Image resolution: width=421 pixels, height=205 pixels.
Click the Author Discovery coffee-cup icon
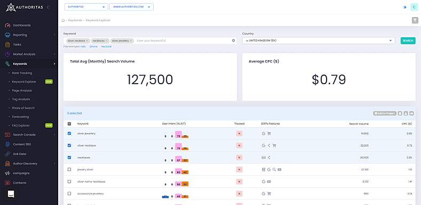7,163
